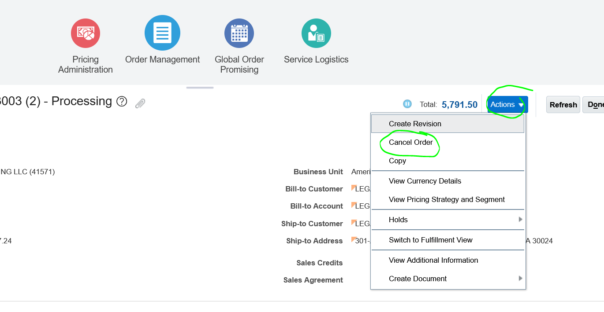
Task: Click the Bill-to Account label
Action: pos(317,206)
